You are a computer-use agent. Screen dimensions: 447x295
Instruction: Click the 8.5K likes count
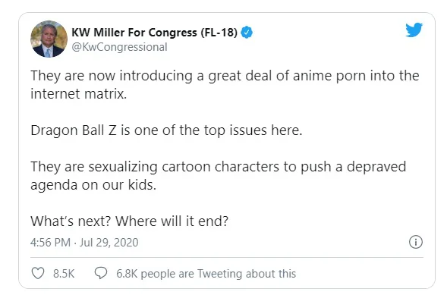click(x=64, y=274)
